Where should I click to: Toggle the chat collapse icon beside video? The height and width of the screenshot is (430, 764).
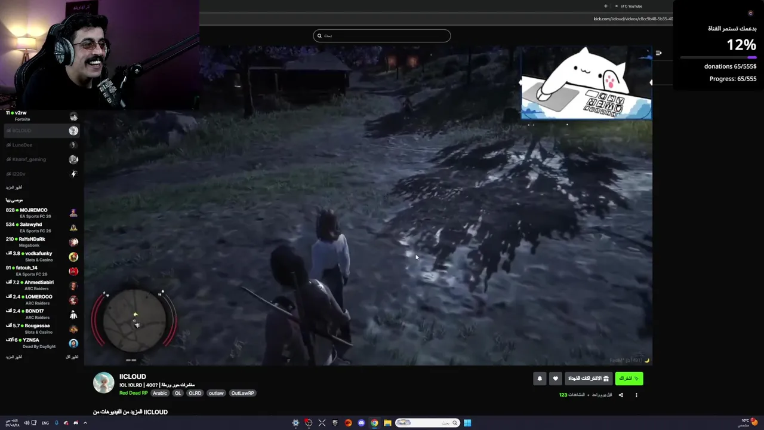coord(658,53)
